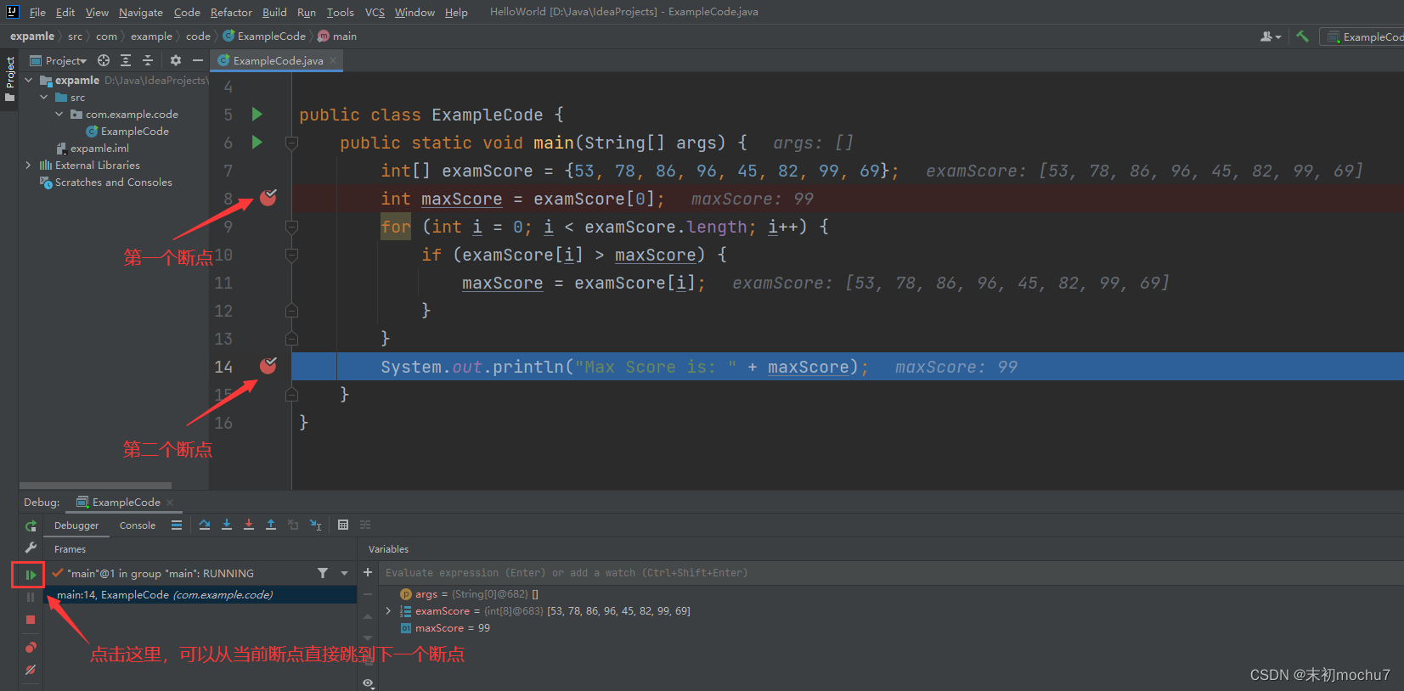This screenshot has height=691, width=1404.
Task: Collapse the main method fold marker on line 6
Action: point(291,143)
